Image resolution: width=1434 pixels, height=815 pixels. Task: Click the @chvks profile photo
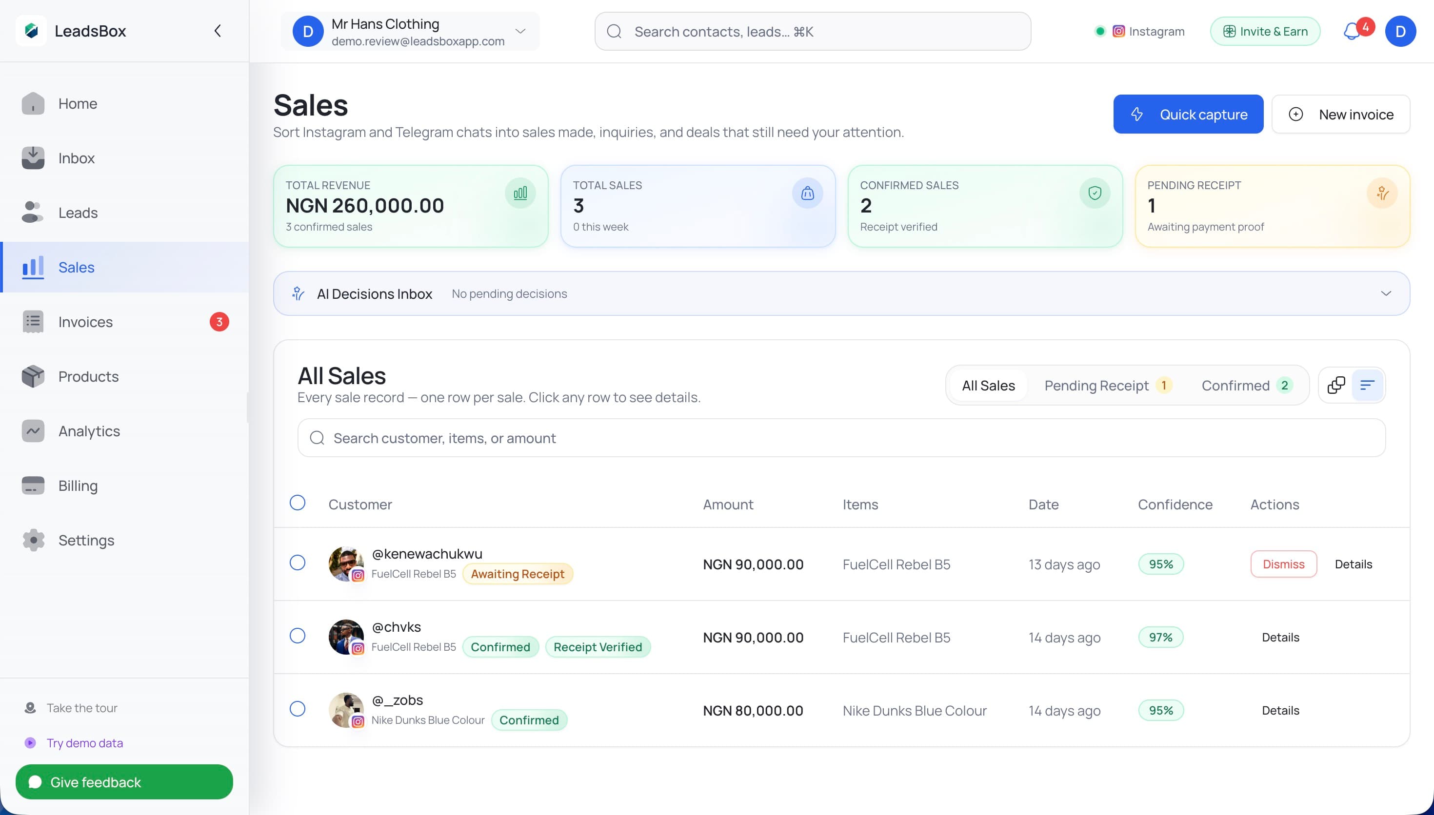346,637
